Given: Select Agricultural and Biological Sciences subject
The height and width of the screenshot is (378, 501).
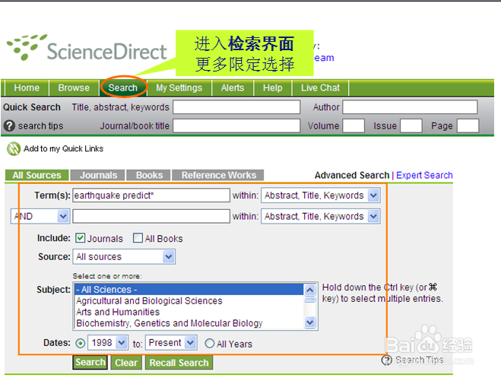Looking at the screenshot, I should point(189,300).
